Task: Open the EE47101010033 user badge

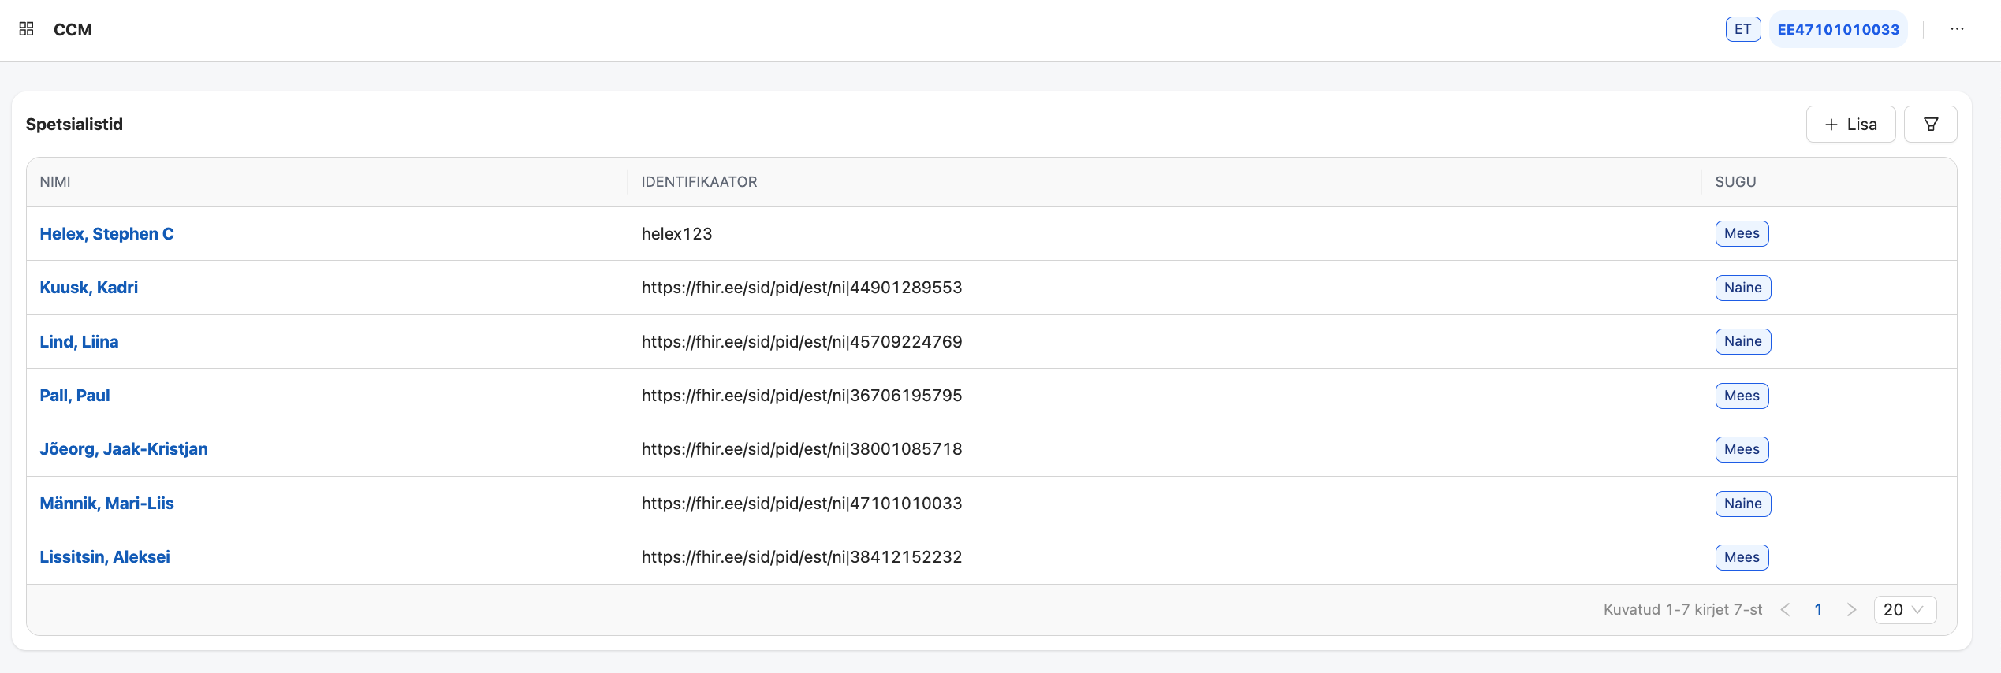Action: (x=1838, y=29)
